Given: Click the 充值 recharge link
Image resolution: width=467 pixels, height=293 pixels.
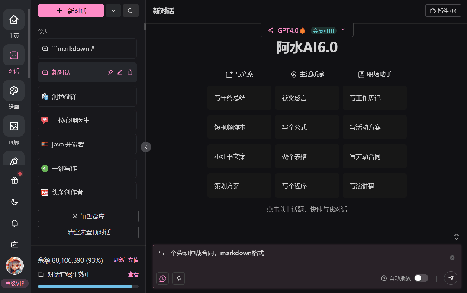Looking at the screenshot, I should [133, 260].
